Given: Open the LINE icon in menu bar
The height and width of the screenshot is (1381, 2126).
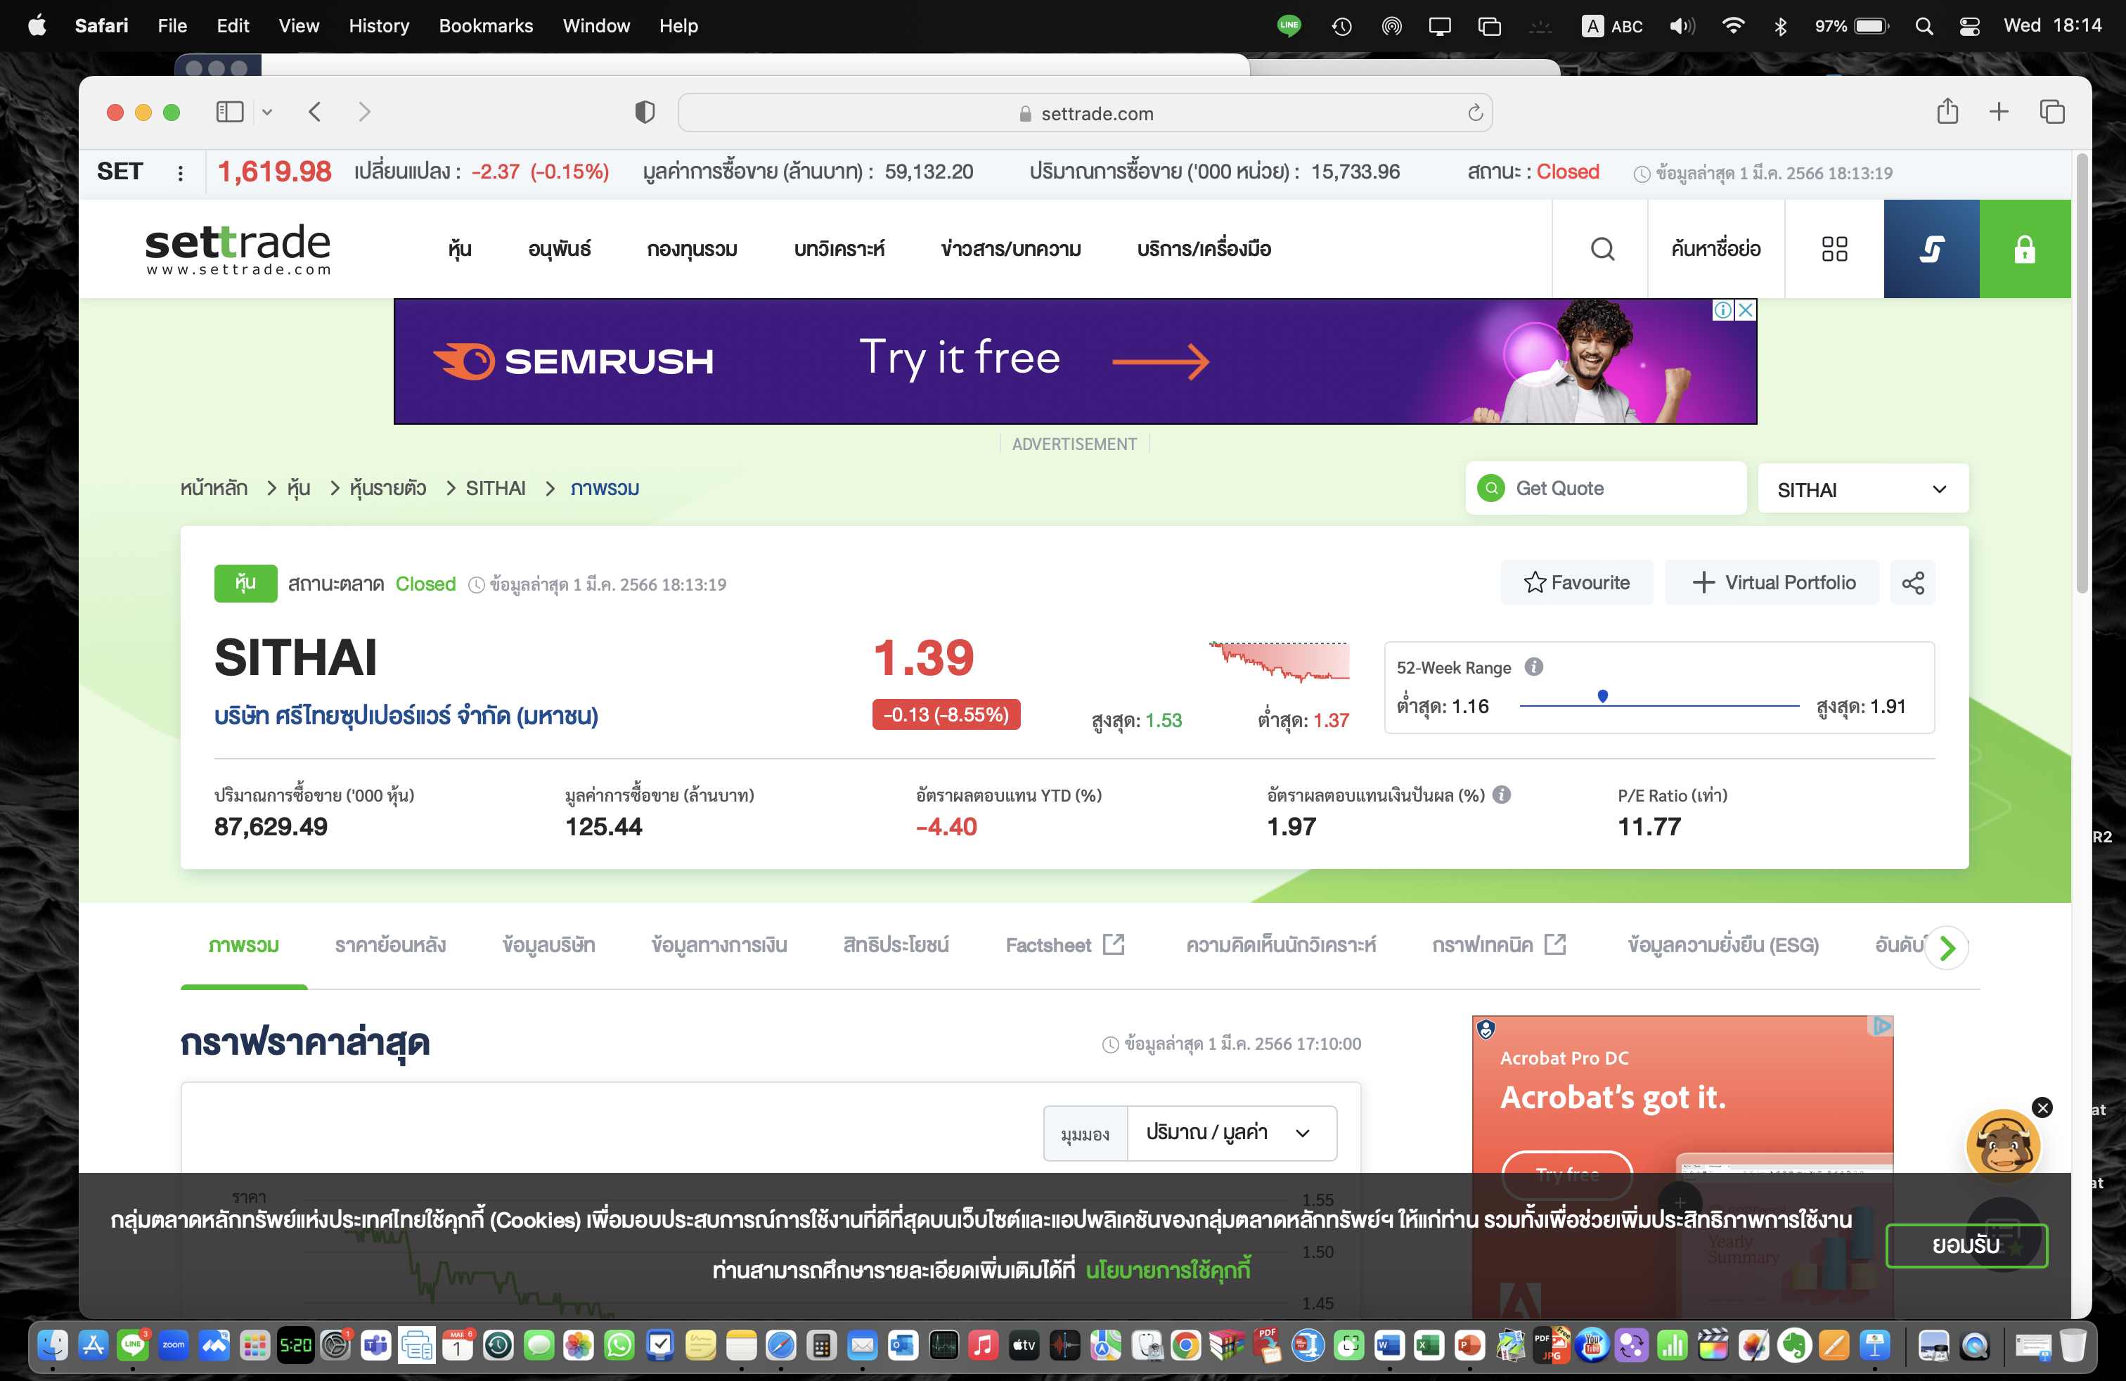Looking at the screenshot, I should pyautogui.click(x=1289, y=26).
